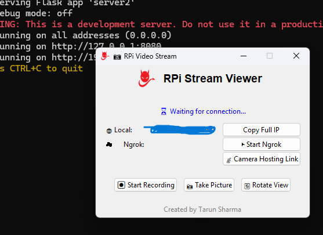
Task: Select the 'RPi Stream Viewer' heading
Action: [213, 78]
